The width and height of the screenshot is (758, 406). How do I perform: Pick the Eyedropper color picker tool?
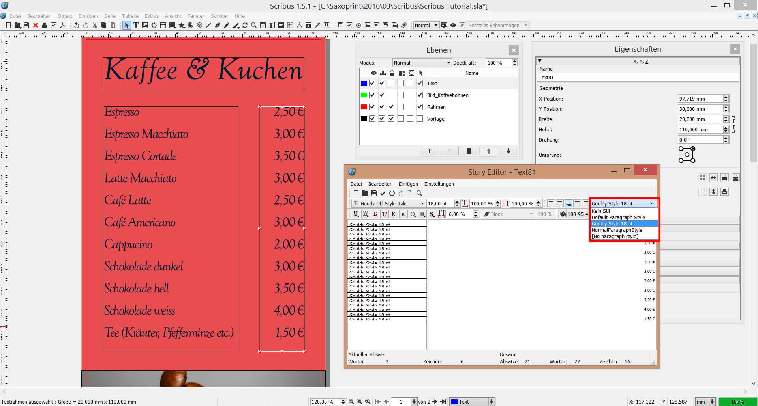318,25
